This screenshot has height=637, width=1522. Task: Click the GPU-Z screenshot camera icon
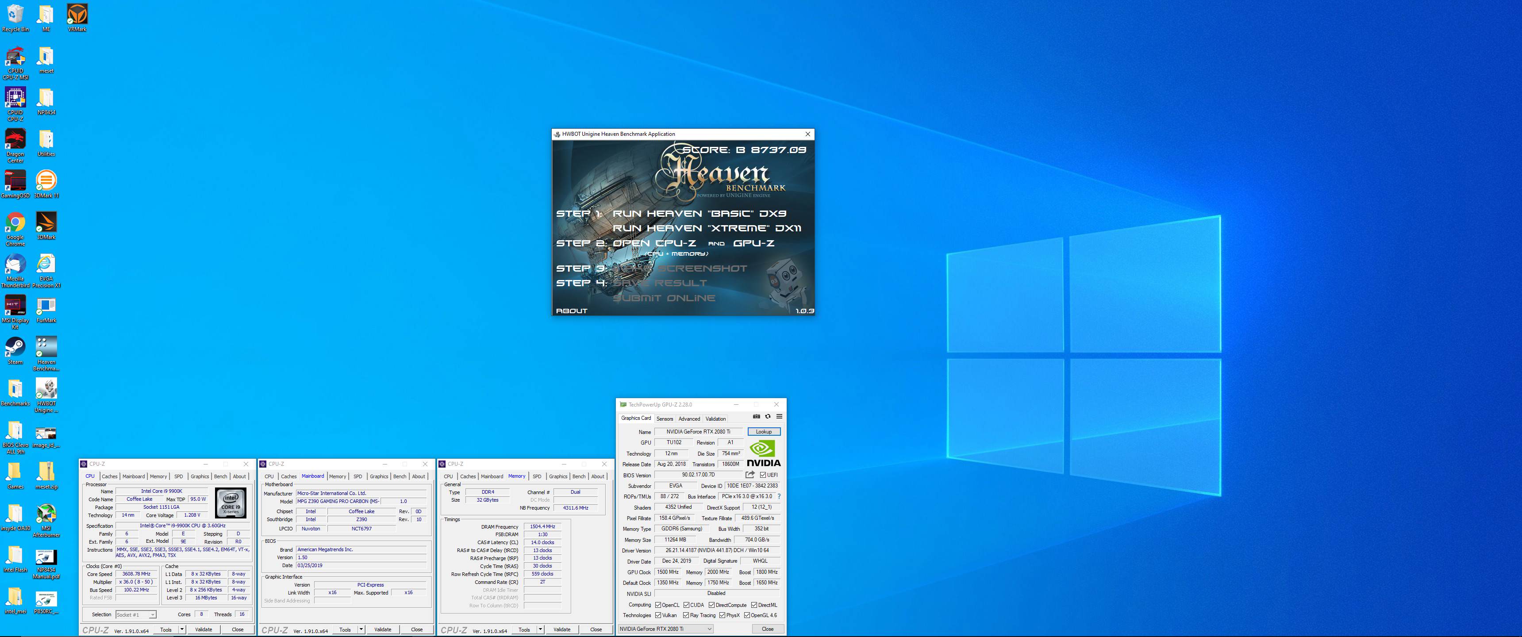756,417
